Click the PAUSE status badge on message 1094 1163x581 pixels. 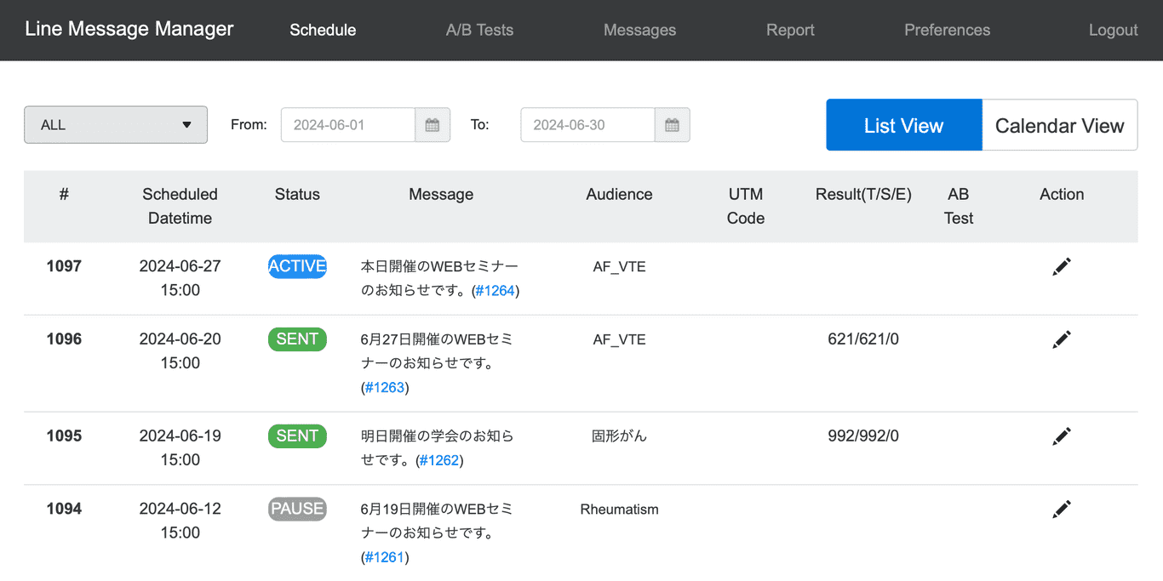[x=297, y=509]
